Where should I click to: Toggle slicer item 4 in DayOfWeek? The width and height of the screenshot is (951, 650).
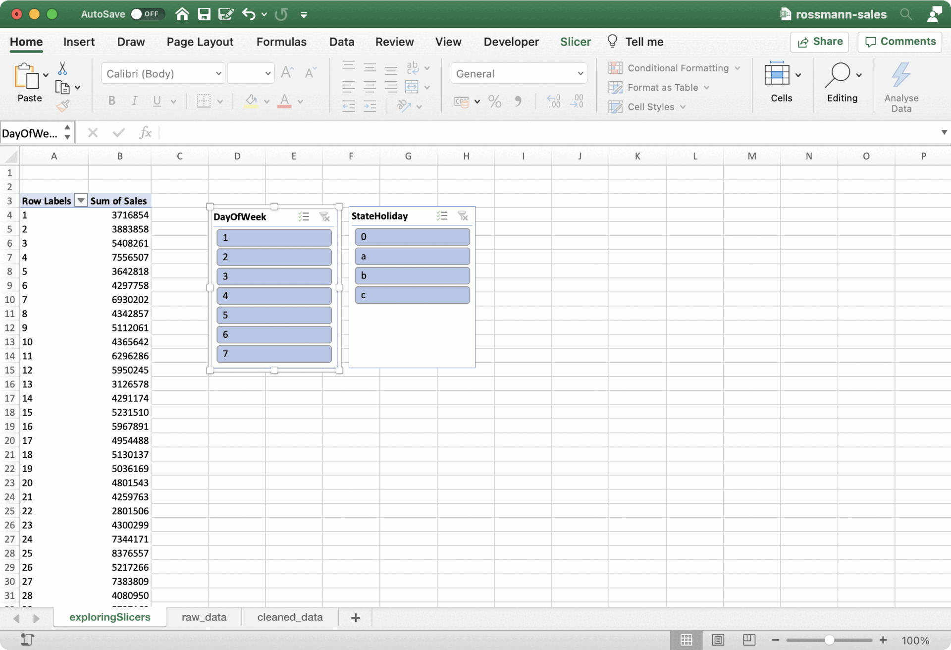(274, 296)
